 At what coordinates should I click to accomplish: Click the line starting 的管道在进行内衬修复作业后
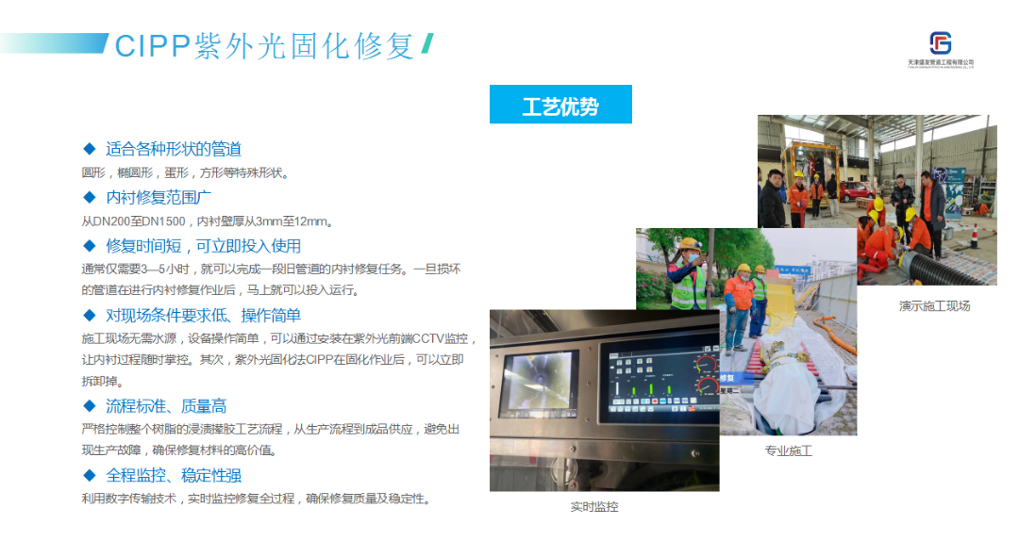(x=221, y=290)
